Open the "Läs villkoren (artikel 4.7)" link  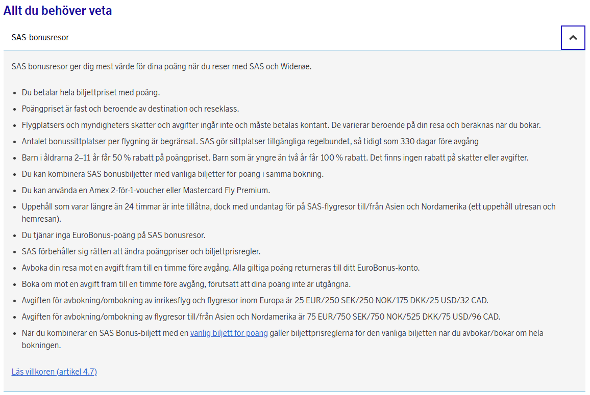54,372
